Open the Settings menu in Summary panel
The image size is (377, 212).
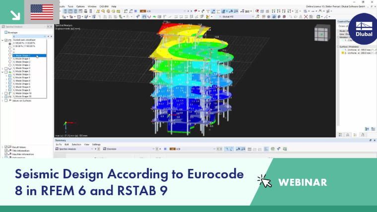[x=96, y=145]
